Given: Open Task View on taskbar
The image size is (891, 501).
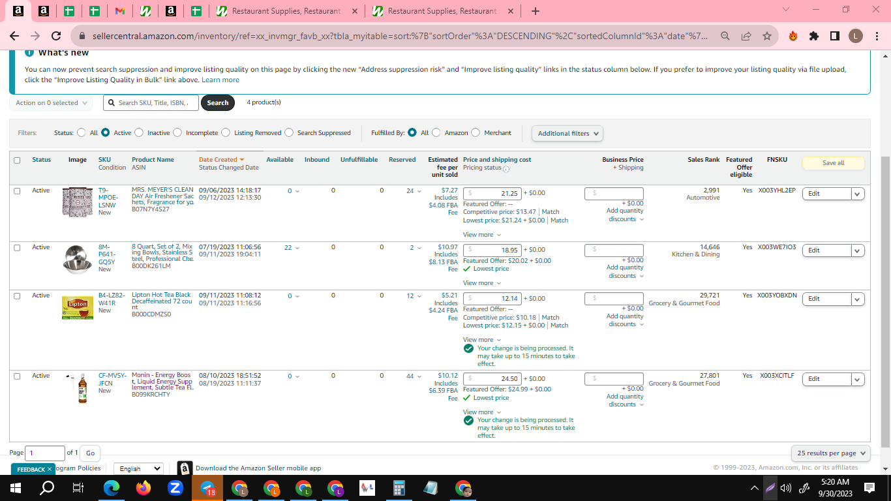Looking at the screenshot, I should (x=78, y=487).
